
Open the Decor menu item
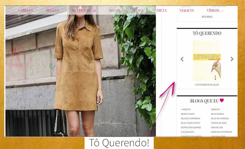coord(115,10)
